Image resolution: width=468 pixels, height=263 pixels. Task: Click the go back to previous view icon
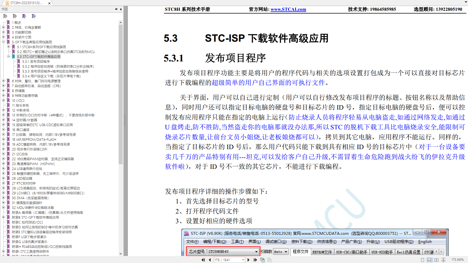click(x=263, y=260)
